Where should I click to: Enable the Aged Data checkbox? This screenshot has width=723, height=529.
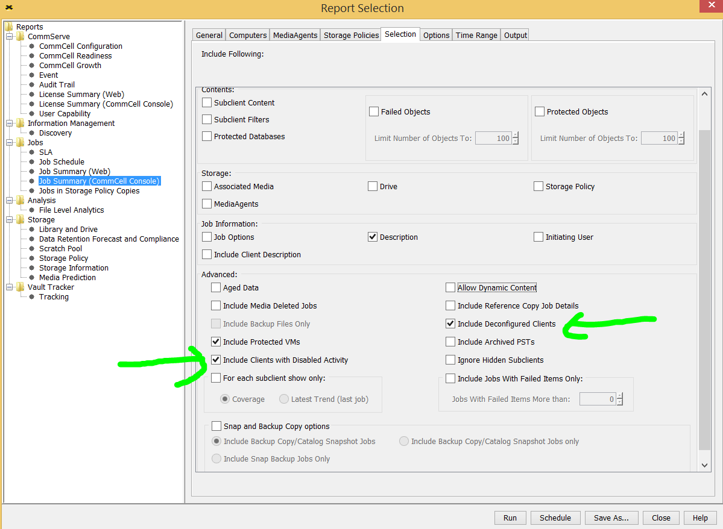pyautogui.click(x=216, y=287)
